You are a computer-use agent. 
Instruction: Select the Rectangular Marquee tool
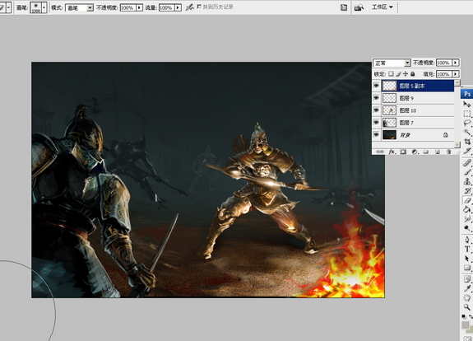tap(467, 114)
